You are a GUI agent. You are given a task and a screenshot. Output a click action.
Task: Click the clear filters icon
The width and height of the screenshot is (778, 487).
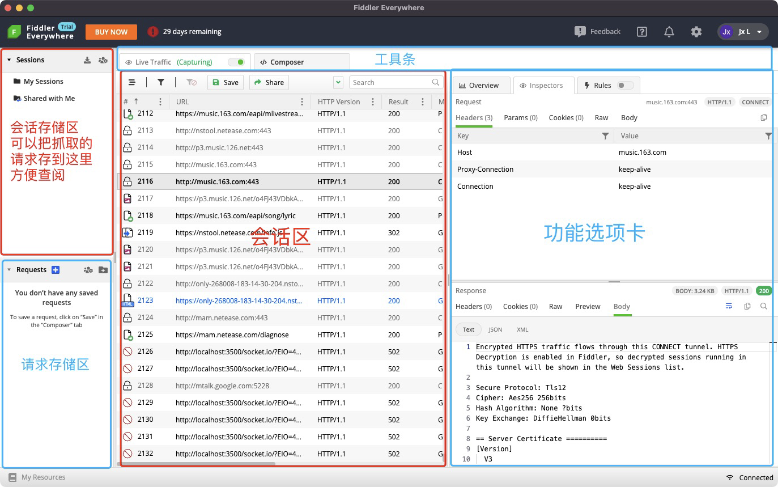(192, 82)
